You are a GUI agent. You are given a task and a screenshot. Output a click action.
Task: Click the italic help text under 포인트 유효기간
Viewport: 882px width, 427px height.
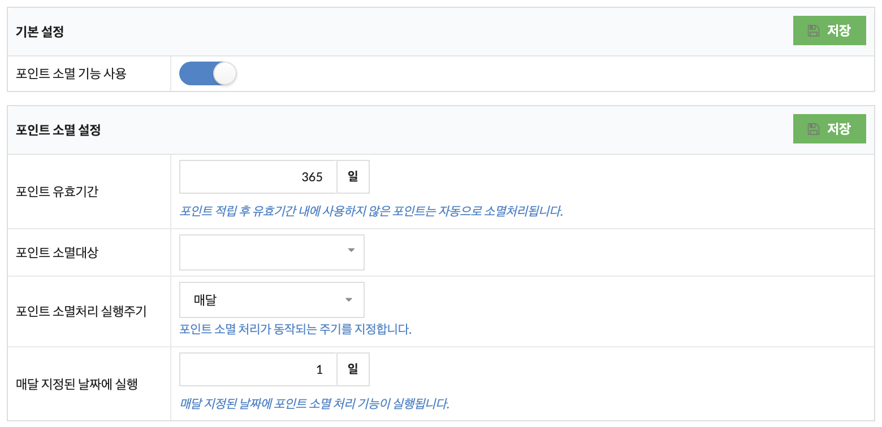click(x=371, y=212)
